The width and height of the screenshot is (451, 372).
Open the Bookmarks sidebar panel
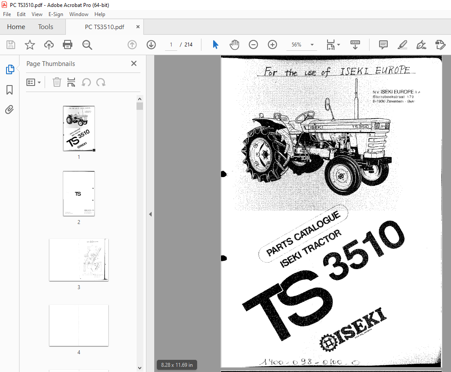pos(10,89)
